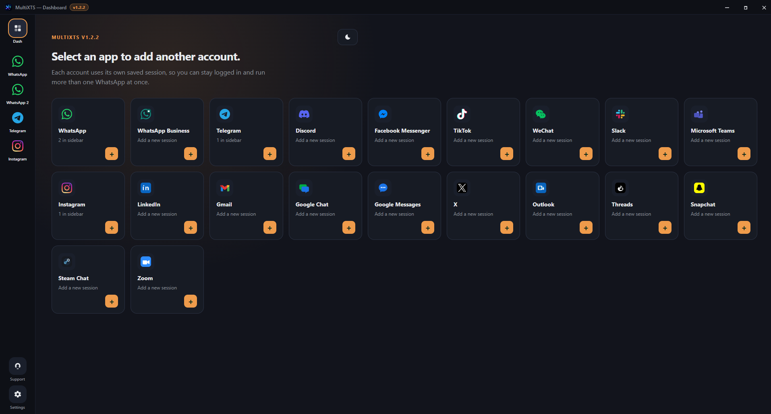The image size is (771, 414).
Task: Add a new Snapchat session
Action: [x=744, y=227]
